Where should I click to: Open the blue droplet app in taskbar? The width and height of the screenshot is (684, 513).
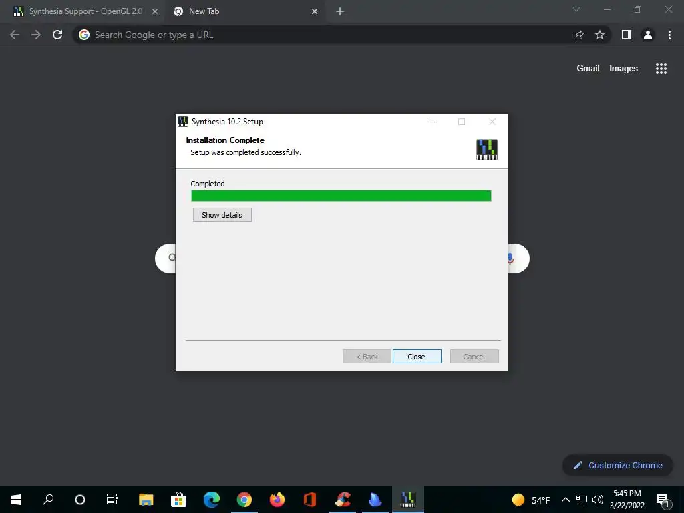pos(375,500)
